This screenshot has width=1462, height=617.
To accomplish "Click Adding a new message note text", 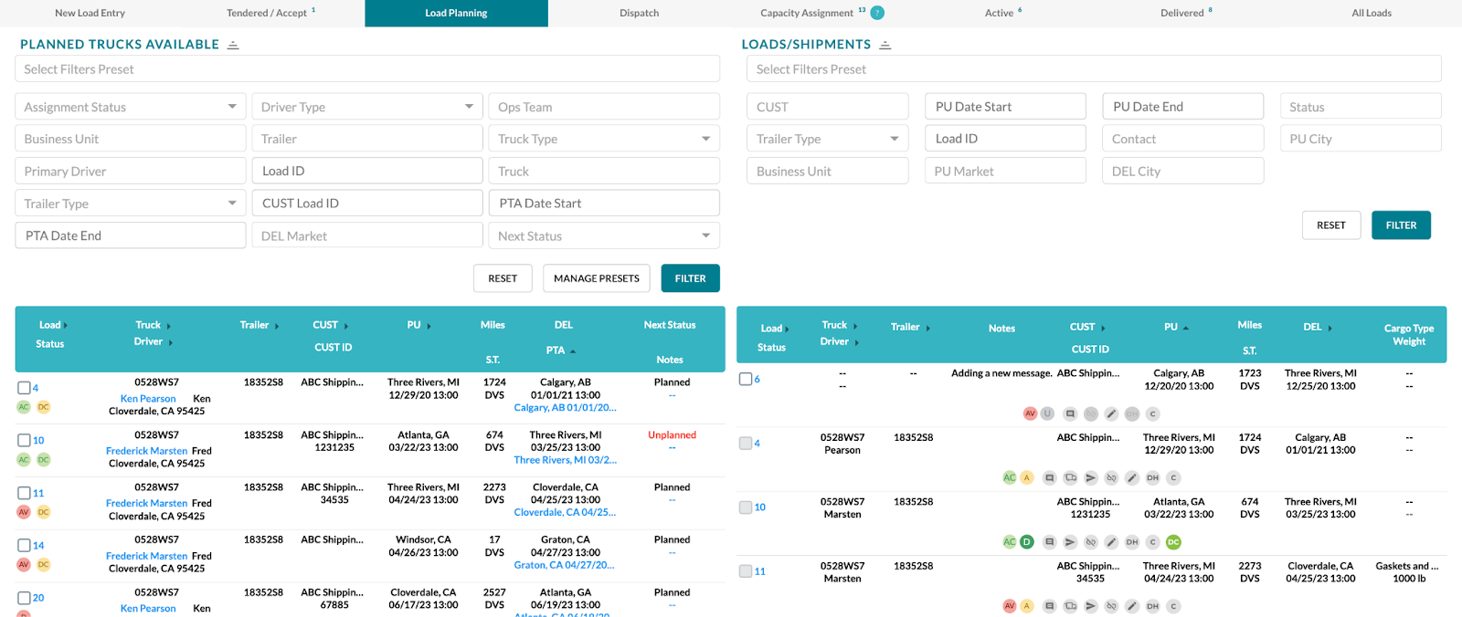I will pyautogui.click(x=1001, y=373).
